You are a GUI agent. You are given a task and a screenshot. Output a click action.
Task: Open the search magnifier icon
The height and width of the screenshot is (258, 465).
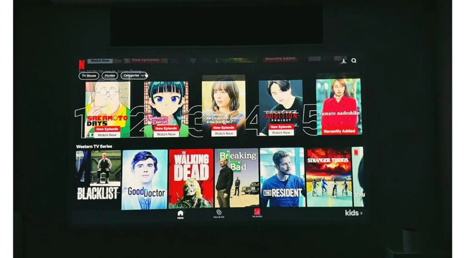[354, 61]
